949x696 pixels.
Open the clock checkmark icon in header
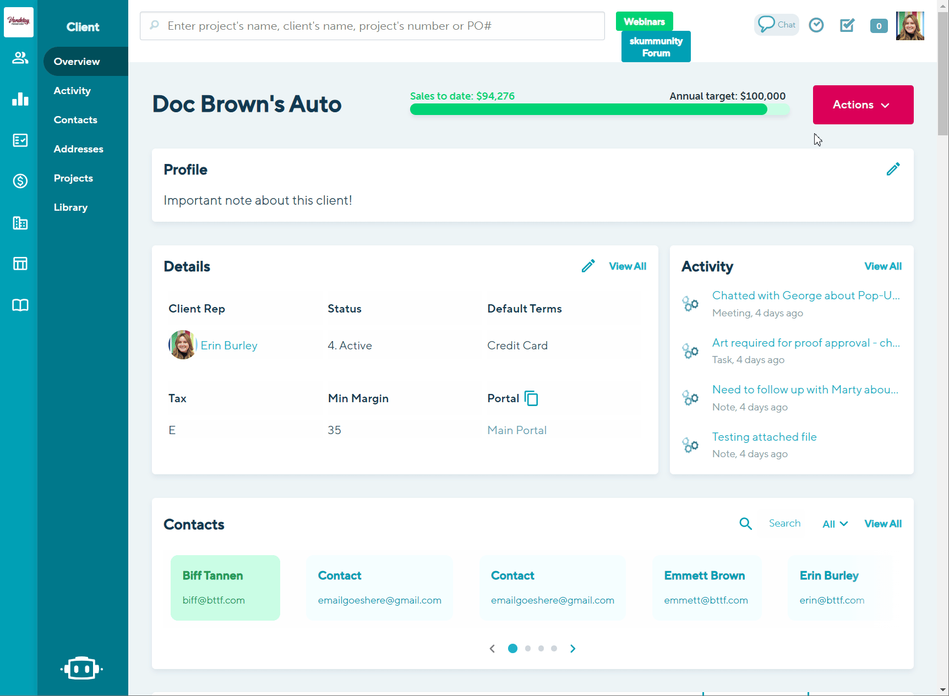(816, 25)
